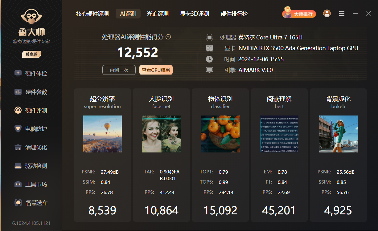Click the oranges classifier thumbnail
This screenshot has height=231, width=378.
220,134
